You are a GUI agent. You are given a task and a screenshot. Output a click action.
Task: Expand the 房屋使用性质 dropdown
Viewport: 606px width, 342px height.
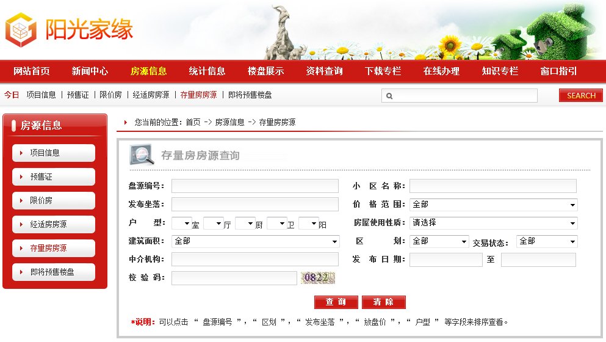click(494, 223)
